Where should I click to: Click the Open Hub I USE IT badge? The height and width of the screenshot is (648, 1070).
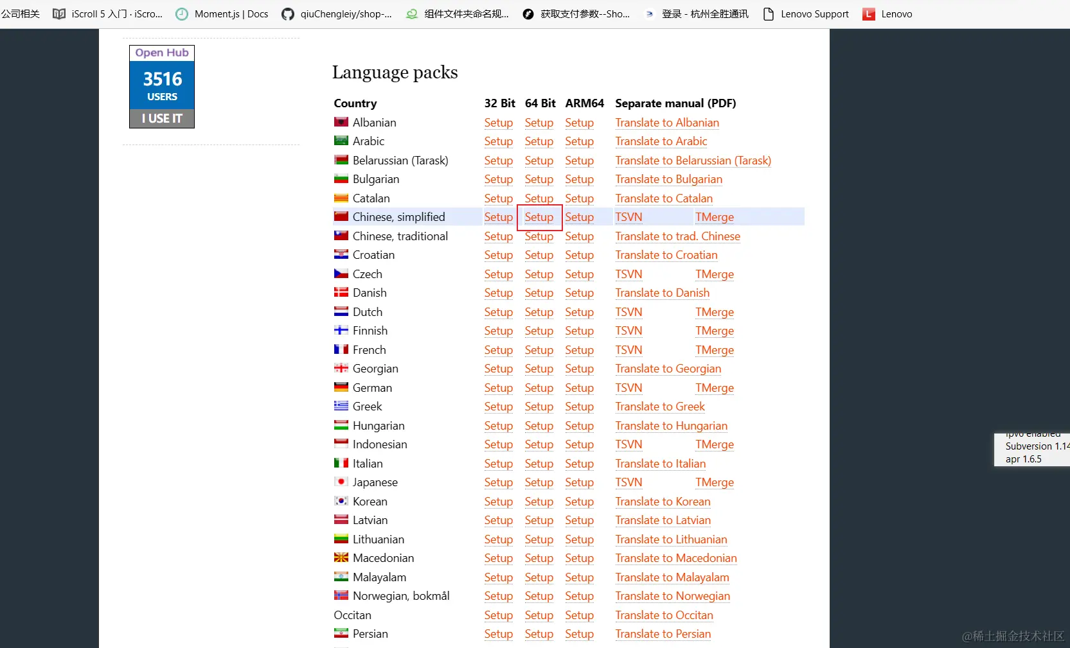click(x=162, y=87)
